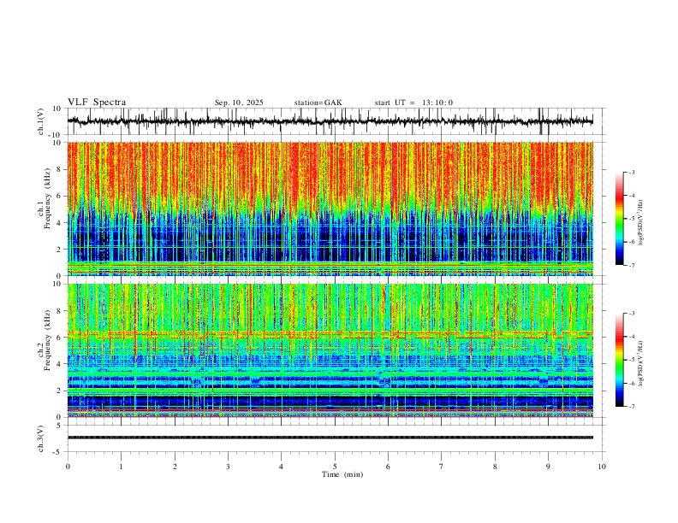Click the log(PSD) label beside the ch.2 colorbar
Image resolution: width=678 pixels, height=523 pixels.
point(640,363)
